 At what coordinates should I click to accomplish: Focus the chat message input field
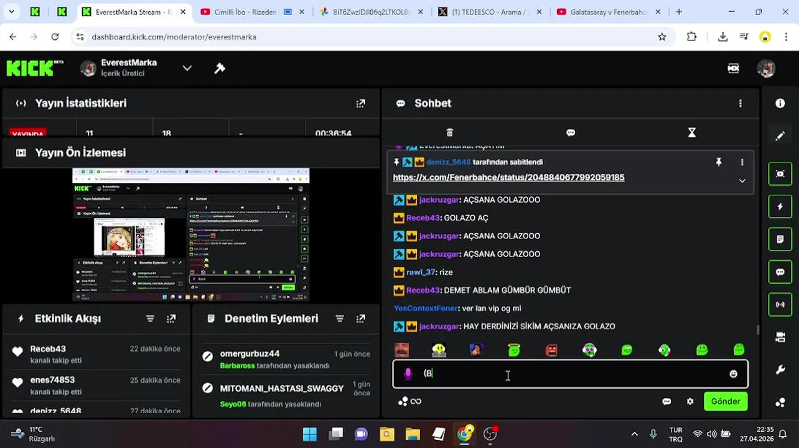tap(570, 374)
